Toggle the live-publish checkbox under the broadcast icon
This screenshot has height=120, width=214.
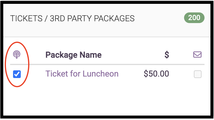[x=17, y=74]
